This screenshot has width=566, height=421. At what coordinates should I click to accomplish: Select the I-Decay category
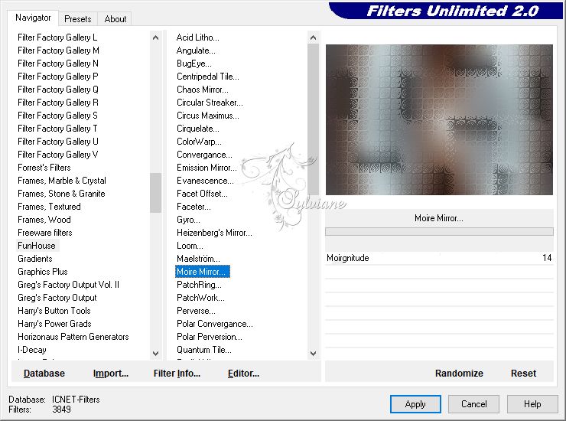point(32,350)
